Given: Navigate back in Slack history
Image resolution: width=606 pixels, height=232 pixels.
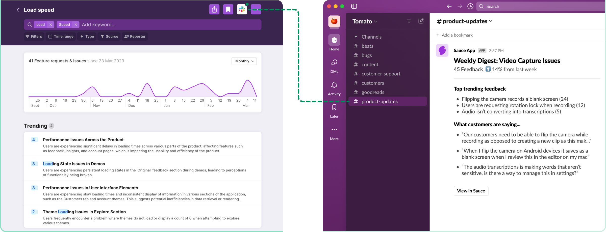Looking at the screenshot, I should pos(449,6).
